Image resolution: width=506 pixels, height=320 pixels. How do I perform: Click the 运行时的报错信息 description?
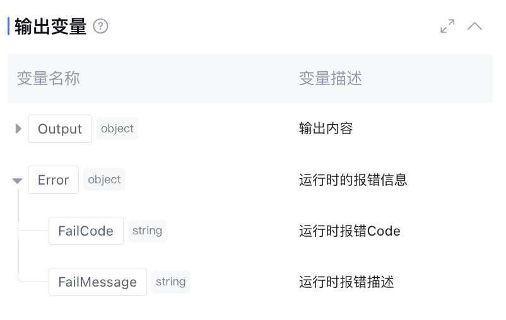(x=353, y=180)
